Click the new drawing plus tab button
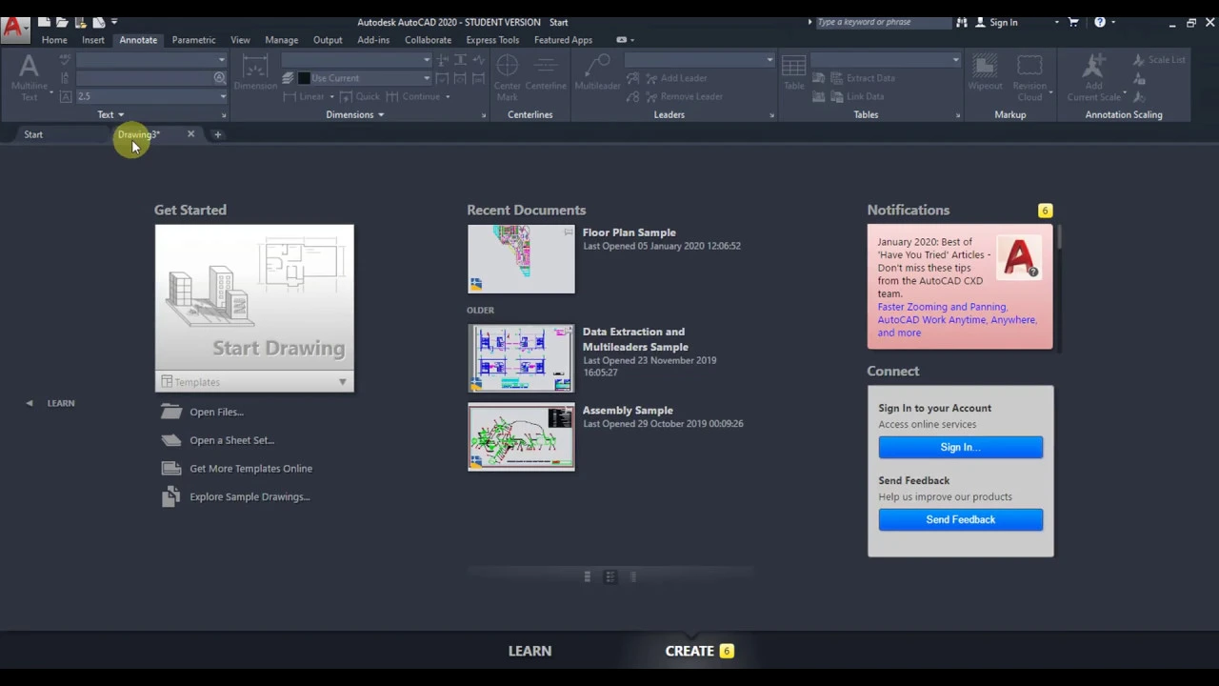The height and width of the screenshot is (686, 1219). pyautogui.click(x=217, y=134)
